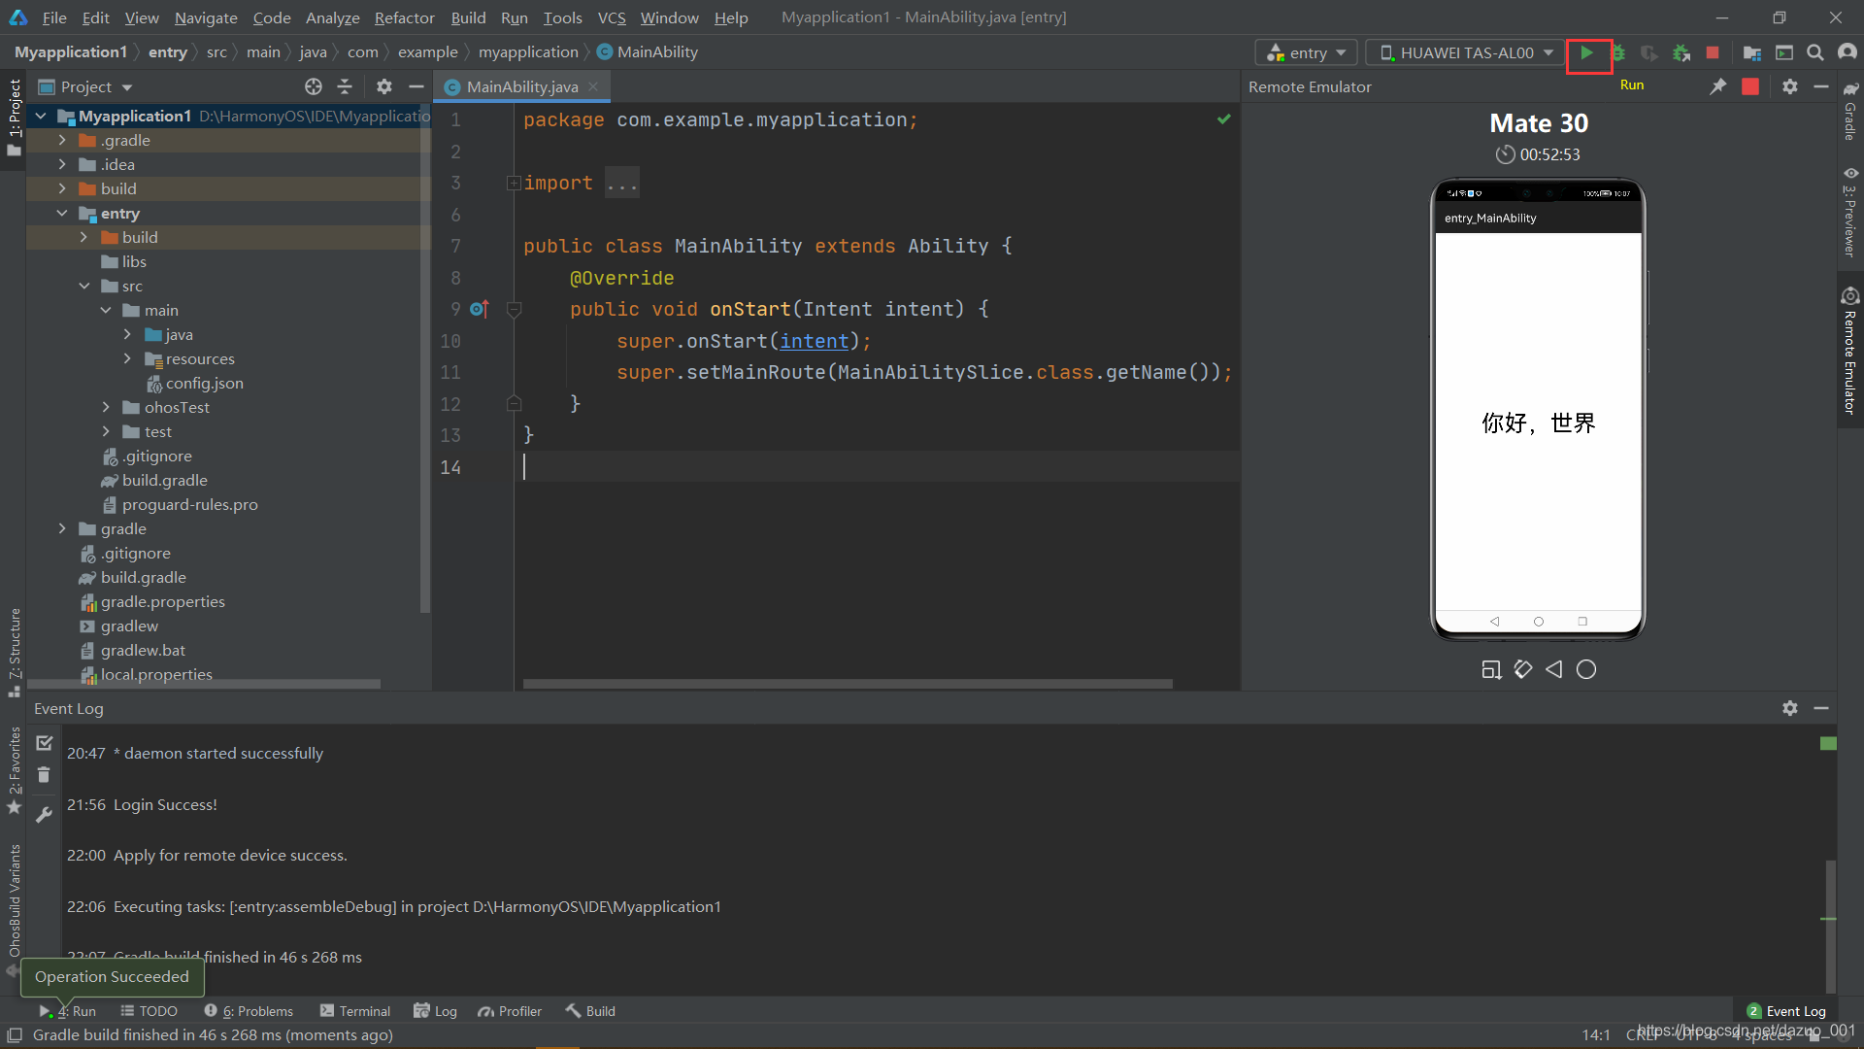Hide the Project tool window
1864x1049 pixels.
[x=416, y=86]
